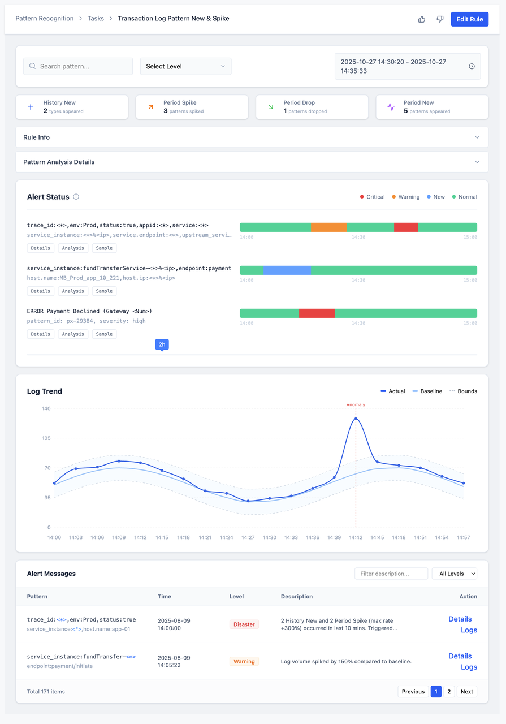Viewport: 506px width, 724px height.
Task: Click the thumbs up icon
Action: pyautogui.click(x=421, y=19)
